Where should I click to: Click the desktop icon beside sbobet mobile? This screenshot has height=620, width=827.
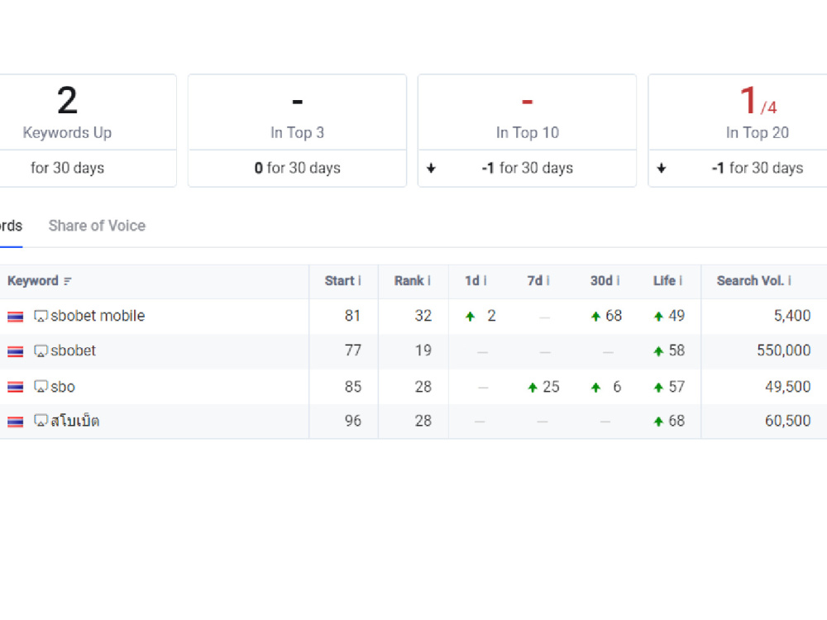pyautogui.click(x=41, y=316)
